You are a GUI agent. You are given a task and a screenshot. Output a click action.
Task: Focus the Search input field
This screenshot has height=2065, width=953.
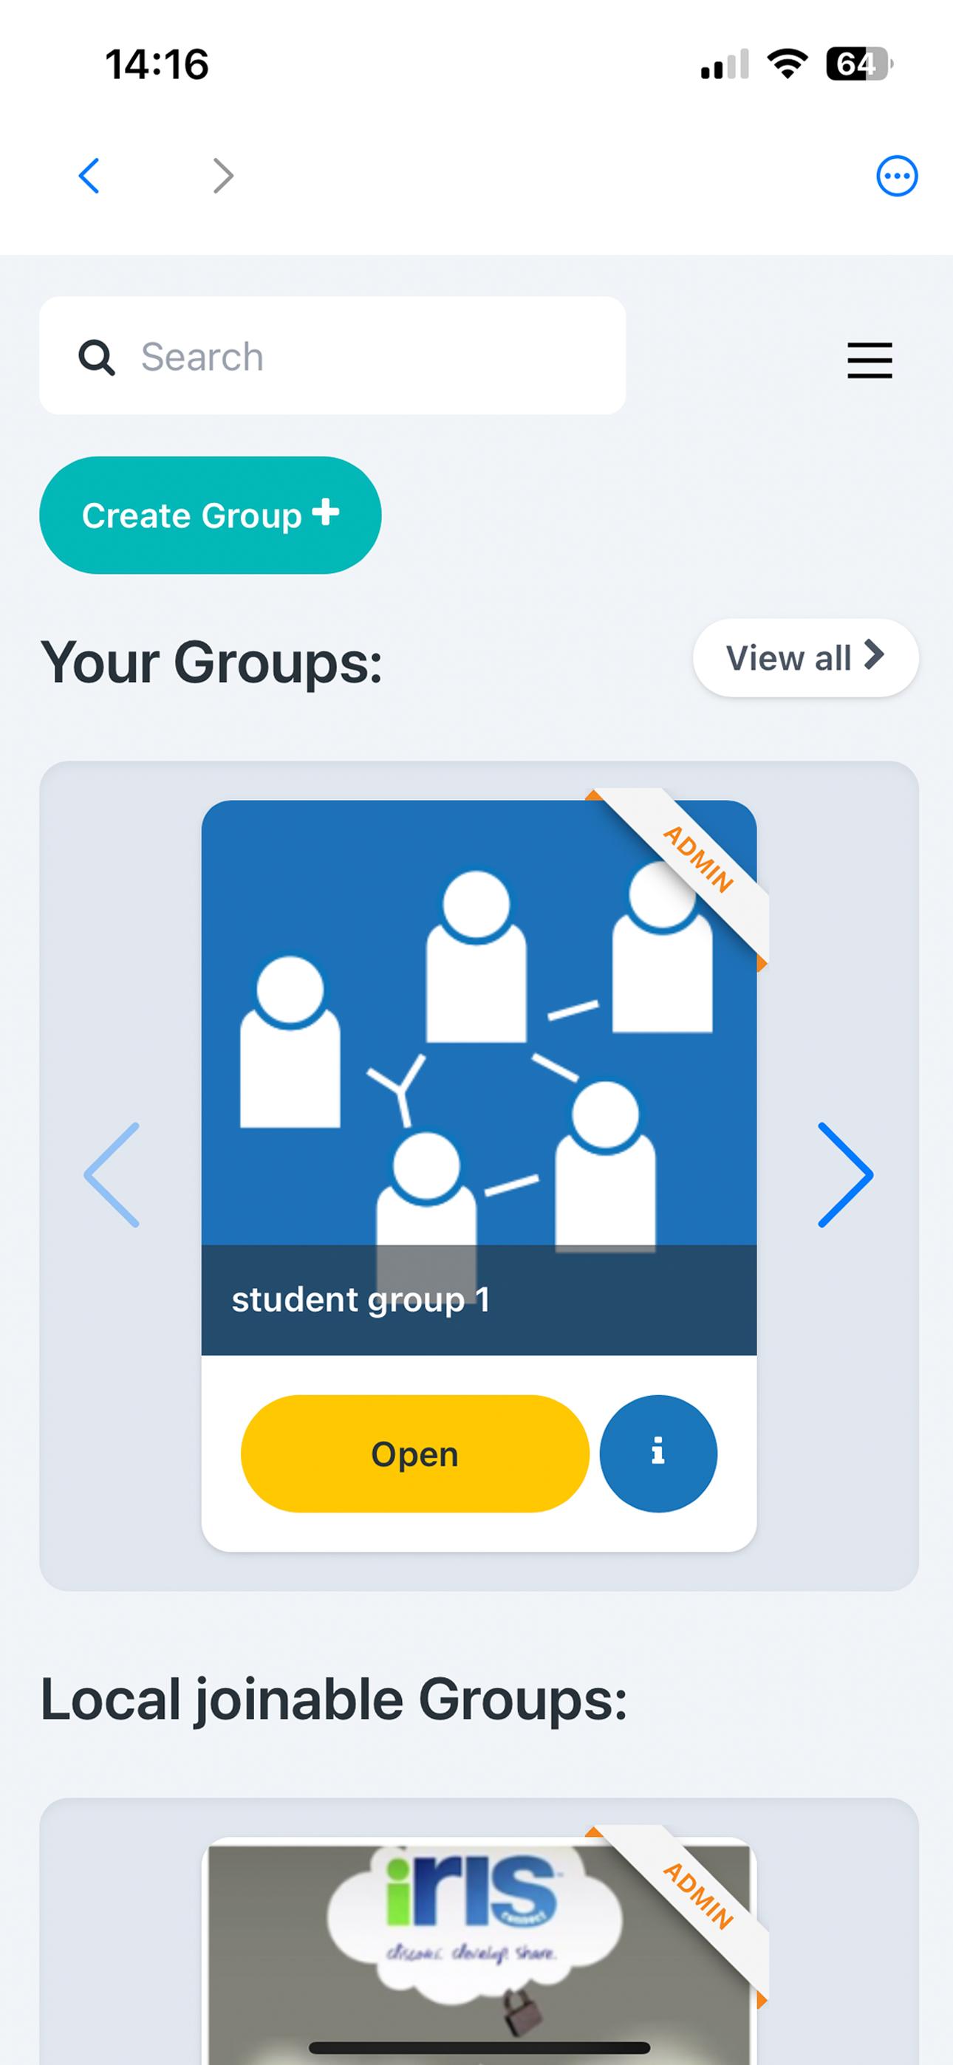click(332, 355)
